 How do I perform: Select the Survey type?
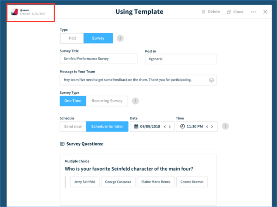98,38
